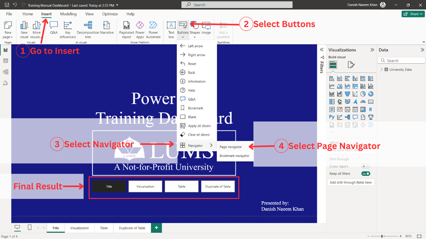Image resolution: width=426 pixels, height=239 pixels.
Task: Select Python visual in Visualizations pane
Action: 332,117
